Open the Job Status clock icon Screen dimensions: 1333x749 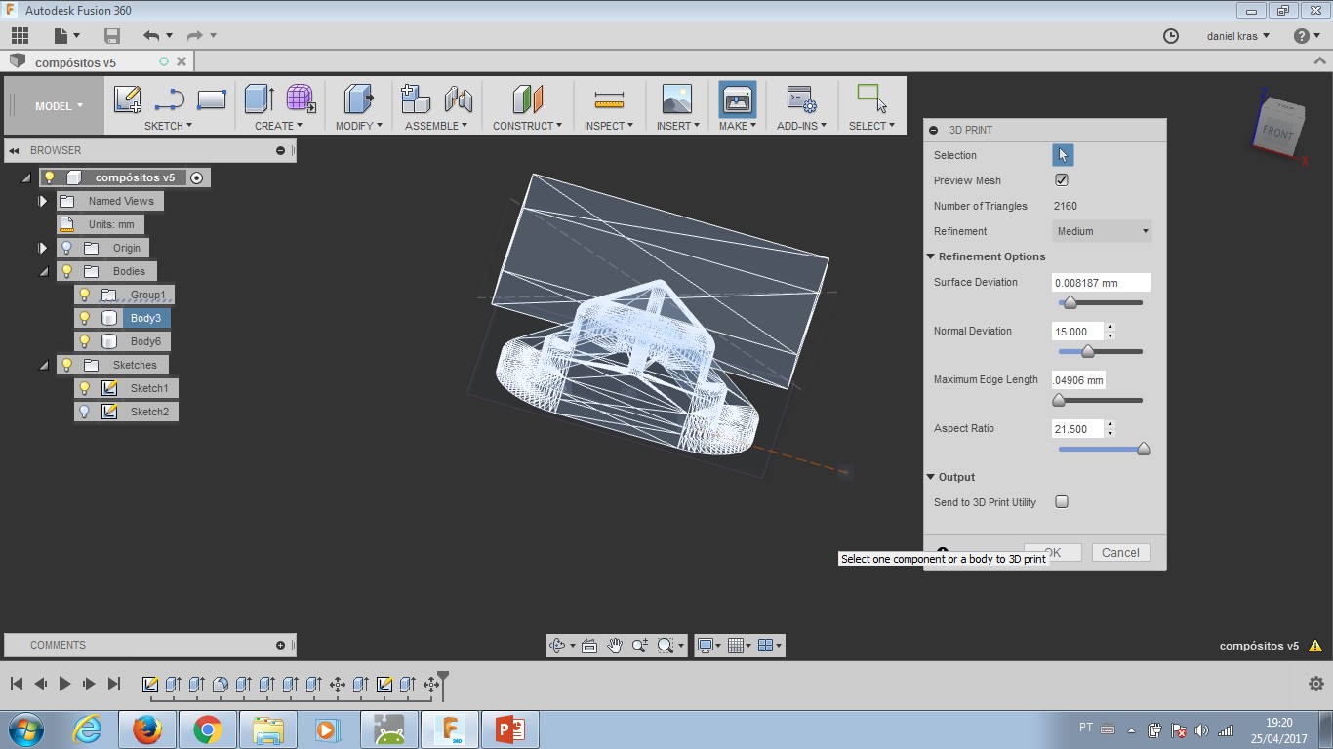click(1171, 36)
